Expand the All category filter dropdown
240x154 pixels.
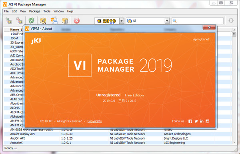click(167, 21)
